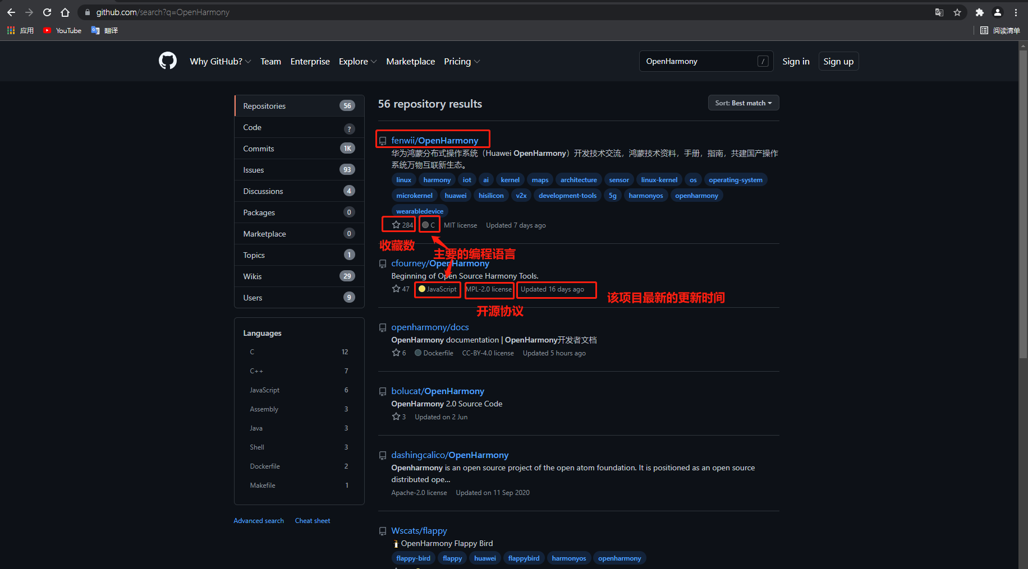The height and width of the screenshot is (569, 1028).
Task: Click star count 3 on bolucat/OpenHarmony
Action: (399, 417)
